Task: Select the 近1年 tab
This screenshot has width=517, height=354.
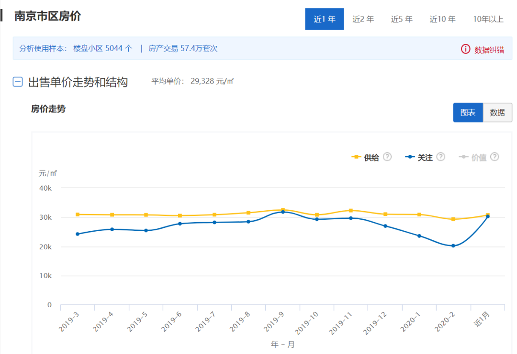Action: [324, 19]
